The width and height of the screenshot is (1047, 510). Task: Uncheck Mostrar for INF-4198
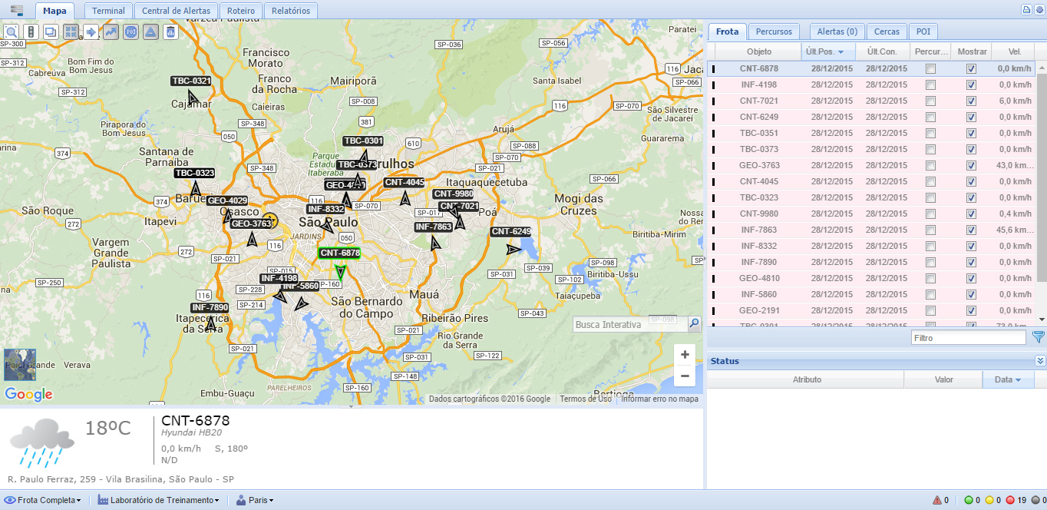click(971, 84)
